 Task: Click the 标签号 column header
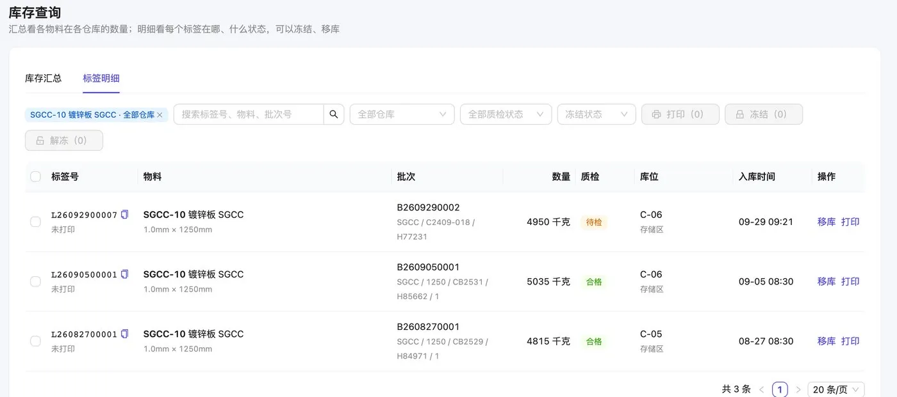65,176
